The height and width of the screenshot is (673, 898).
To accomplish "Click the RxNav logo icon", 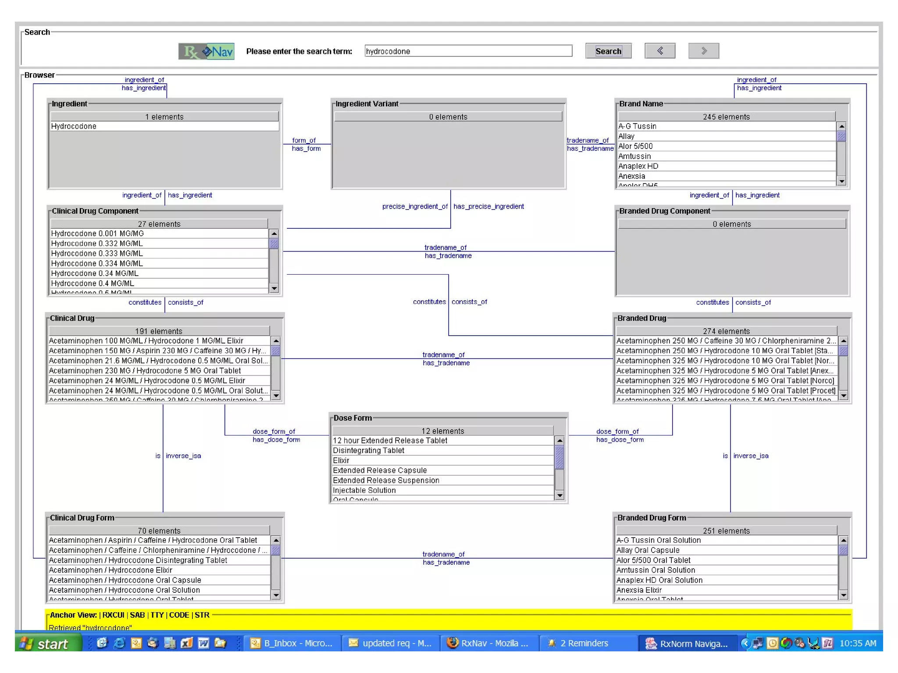I will tap(206, 51).
